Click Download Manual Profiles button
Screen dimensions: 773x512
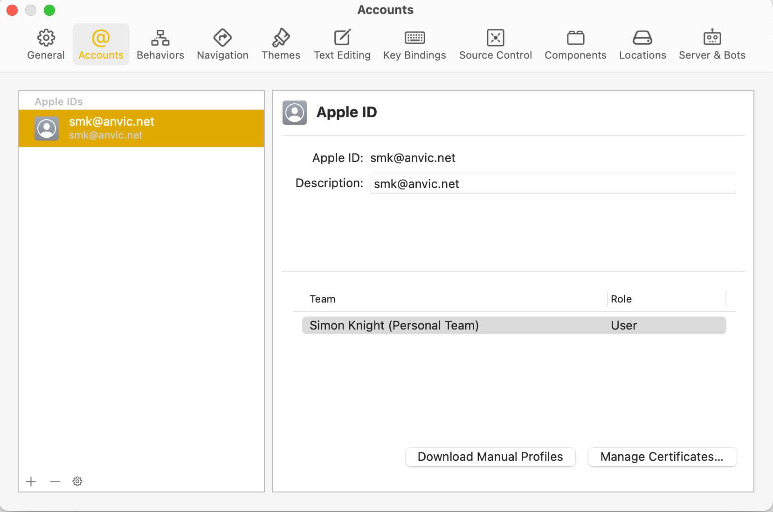click(x=490, y=457)
